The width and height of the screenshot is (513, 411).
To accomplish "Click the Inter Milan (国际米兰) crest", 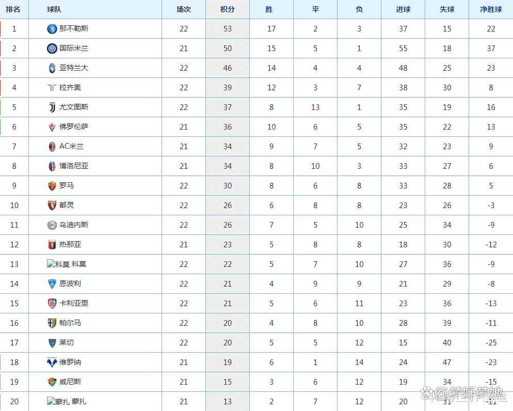I will [x=52, y=49].
